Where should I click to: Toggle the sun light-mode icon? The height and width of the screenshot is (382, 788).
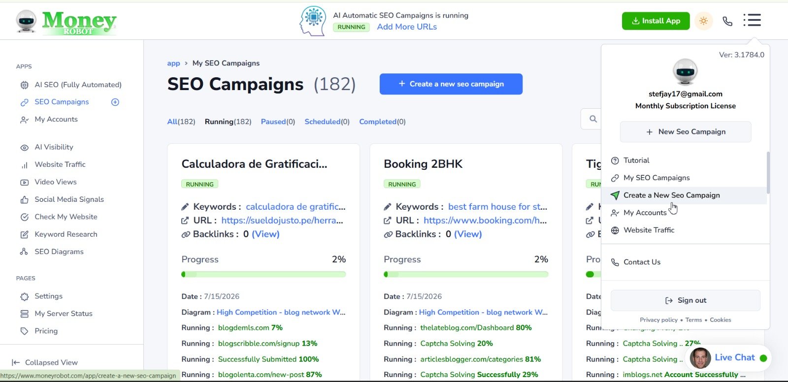click(703, 21)
